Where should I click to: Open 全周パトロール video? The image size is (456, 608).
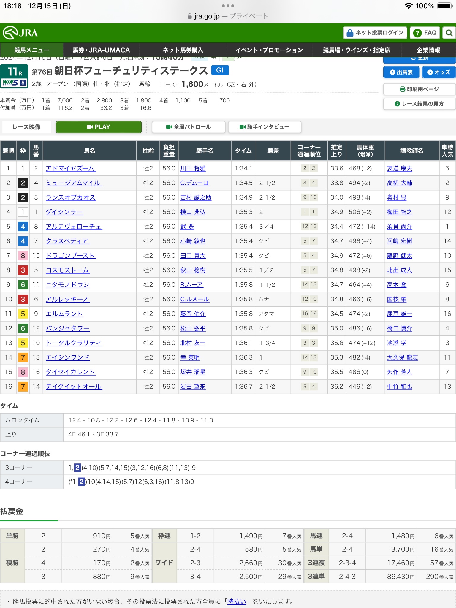189,127
